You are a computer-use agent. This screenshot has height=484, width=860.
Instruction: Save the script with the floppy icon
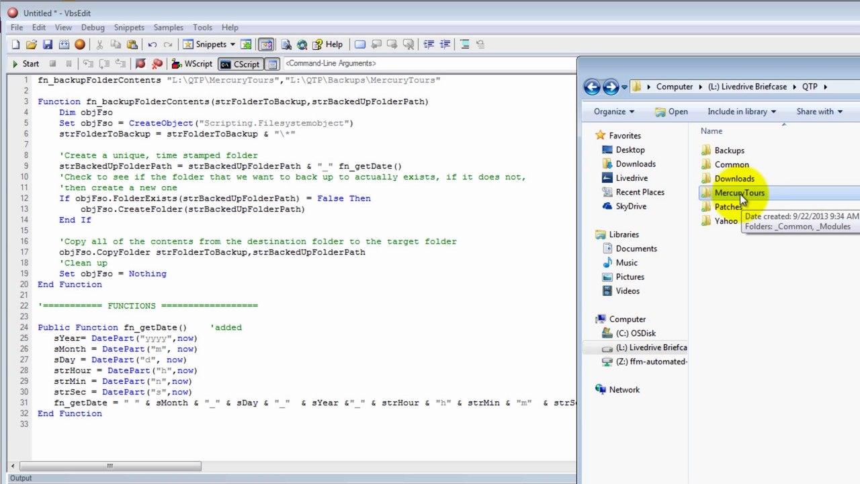pyautogui.click(x=48, y=44)
